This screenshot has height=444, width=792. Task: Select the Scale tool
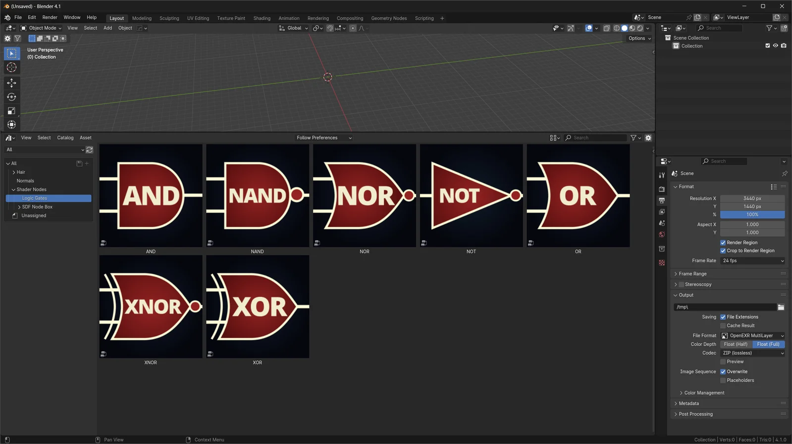(x=11, y=111)
